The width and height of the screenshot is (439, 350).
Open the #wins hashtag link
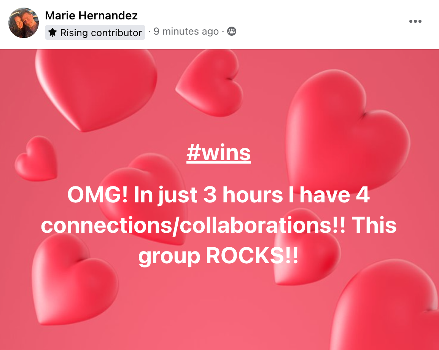click(x=219, y=153)
